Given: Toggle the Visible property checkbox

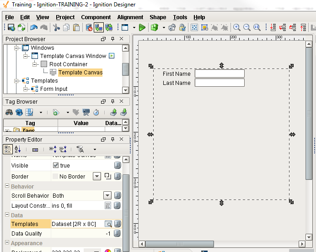Looking at the screenshot, I should (x=56, y=166).
